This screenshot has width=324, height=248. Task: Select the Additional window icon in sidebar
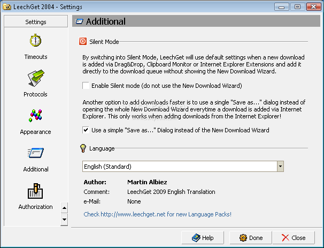click(35, 153)
